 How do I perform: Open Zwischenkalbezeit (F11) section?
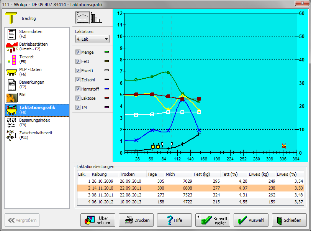[x=37, y=135]
